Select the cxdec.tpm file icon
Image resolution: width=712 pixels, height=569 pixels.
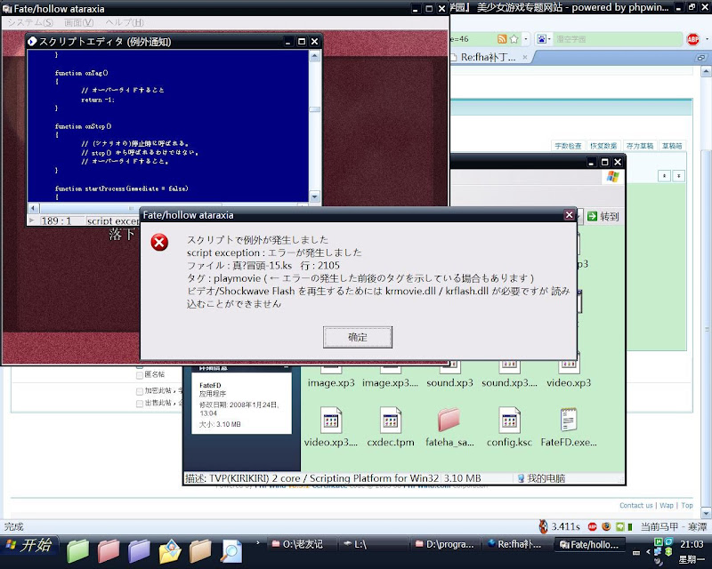point(391,420)
